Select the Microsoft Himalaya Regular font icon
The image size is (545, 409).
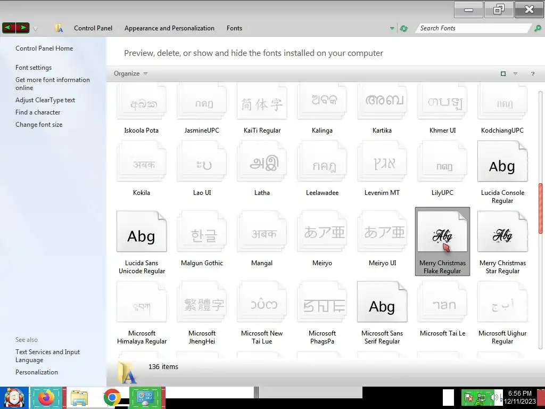pos(142,302)
